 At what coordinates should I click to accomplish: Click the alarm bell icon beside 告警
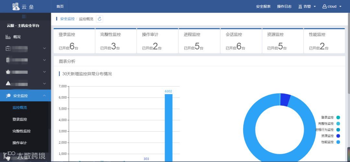300,6
